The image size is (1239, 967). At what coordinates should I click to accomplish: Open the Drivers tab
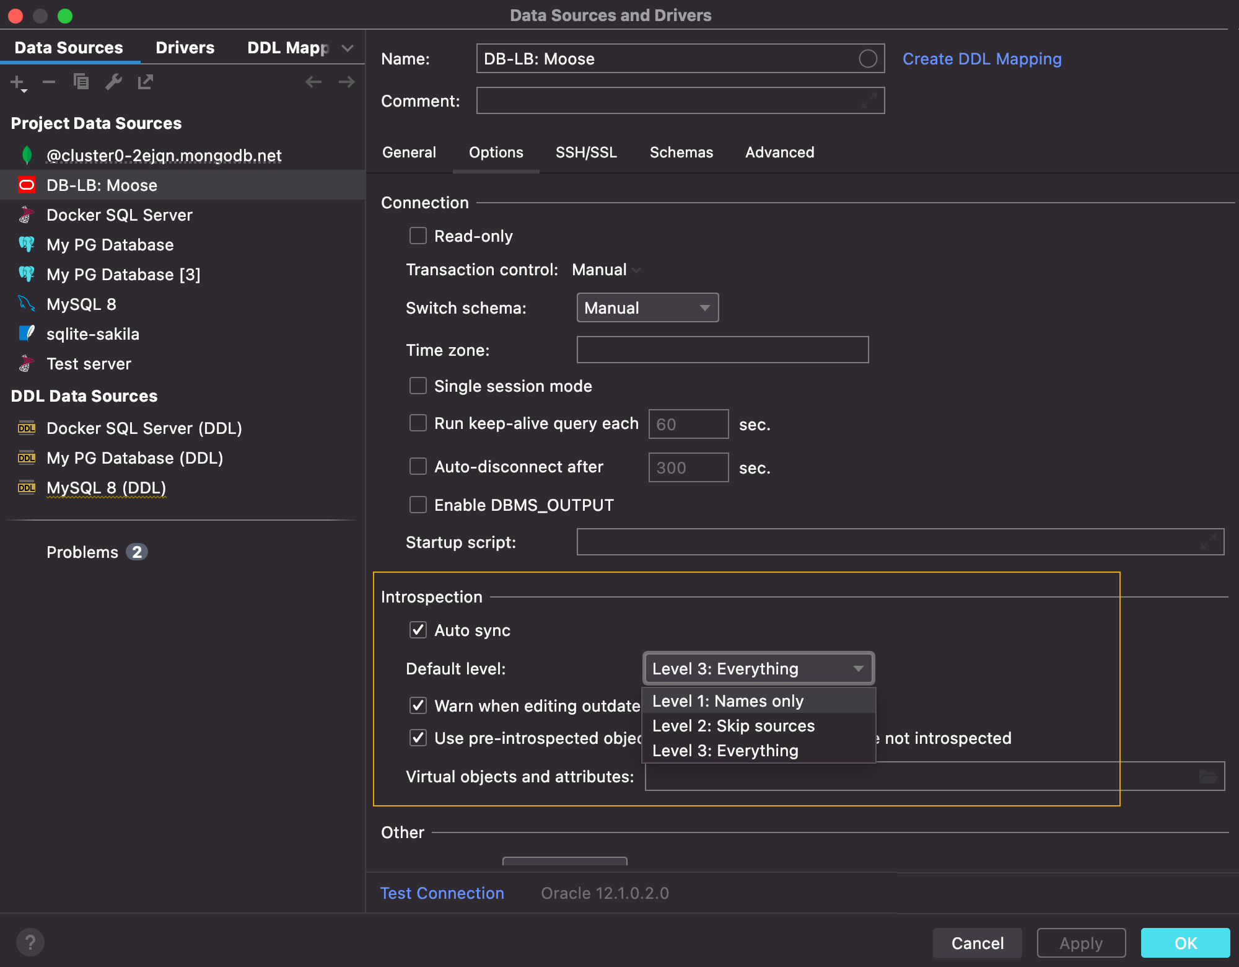pos(185,48)
